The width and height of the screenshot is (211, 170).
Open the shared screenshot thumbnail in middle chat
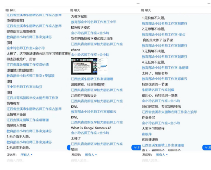[89, 66]
